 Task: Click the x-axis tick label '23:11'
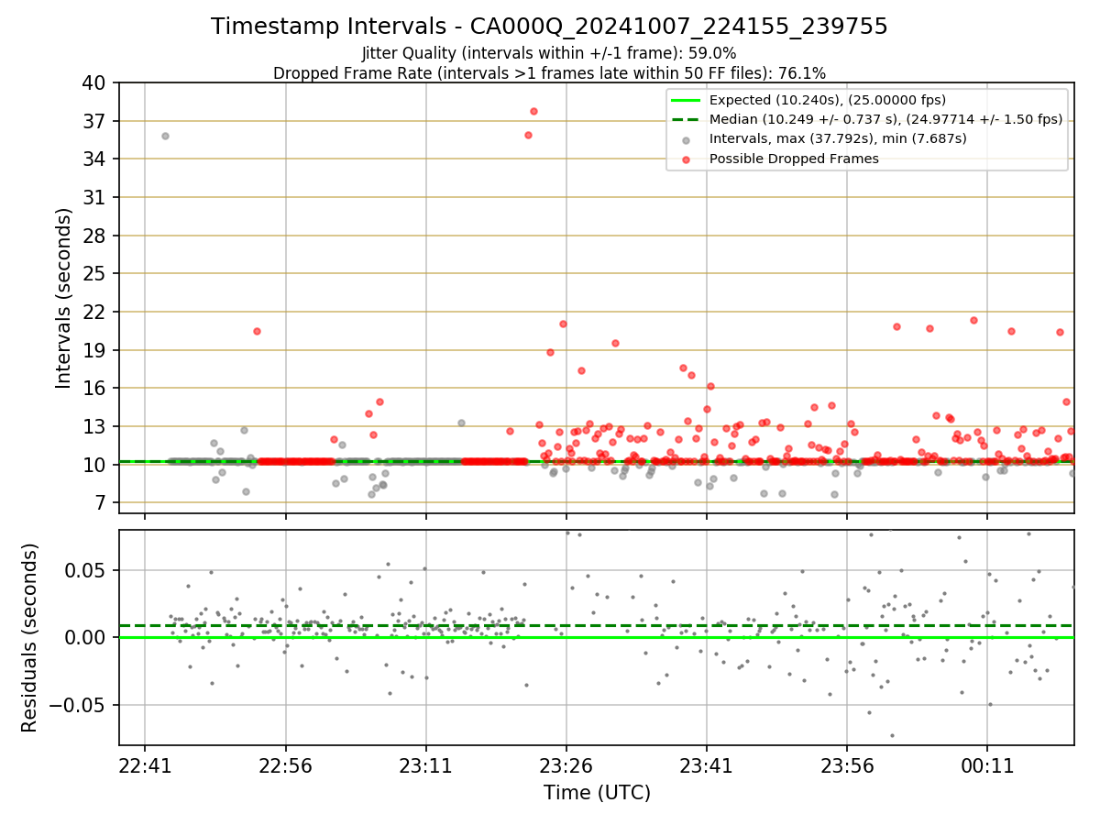pyautogui.click(x=425, y=766)
